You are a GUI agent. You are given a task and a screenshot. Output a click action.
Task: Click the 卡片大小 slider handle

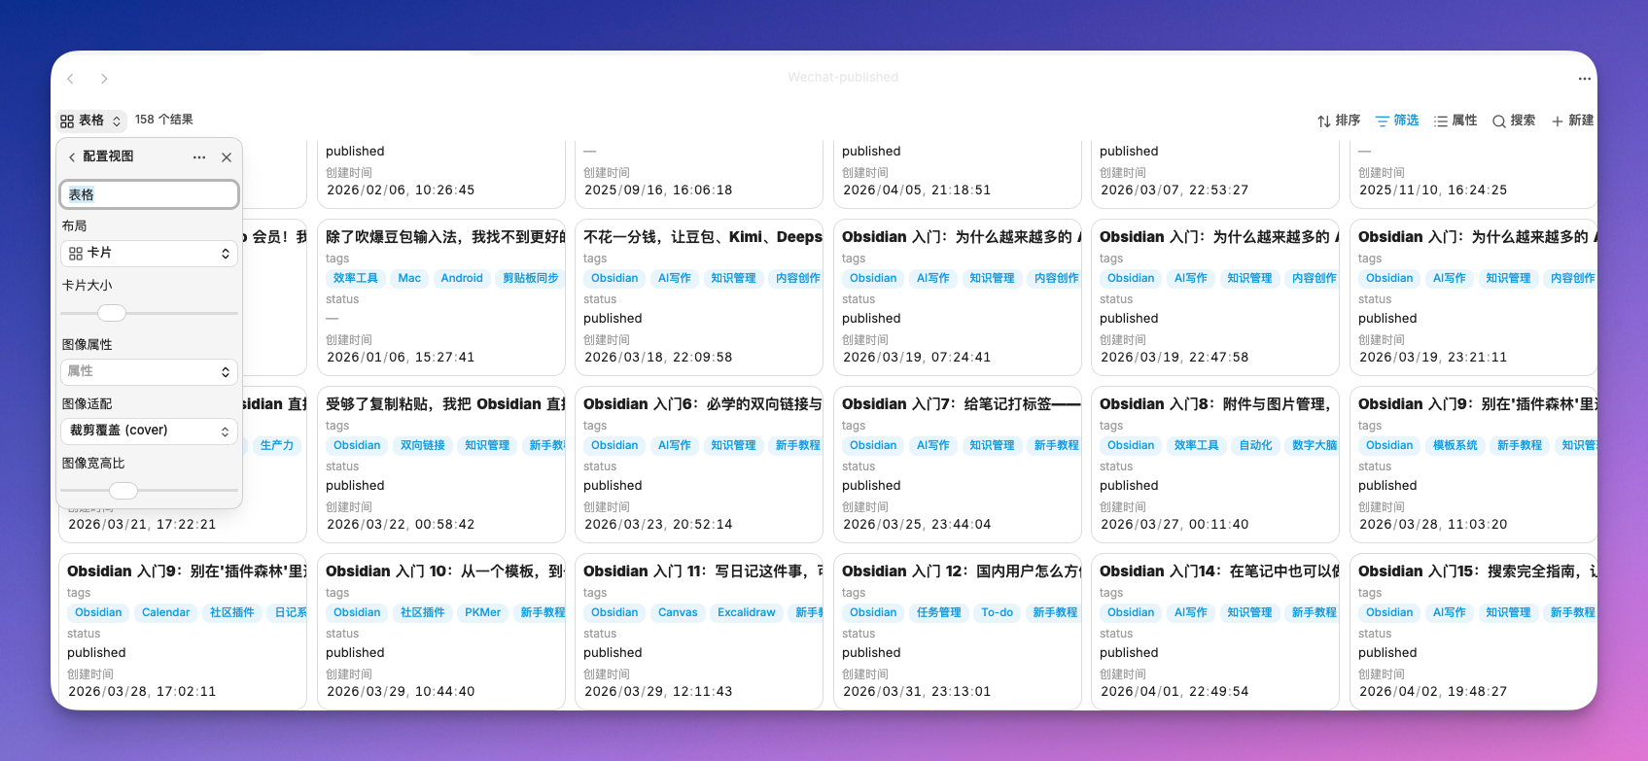[112, 313]
